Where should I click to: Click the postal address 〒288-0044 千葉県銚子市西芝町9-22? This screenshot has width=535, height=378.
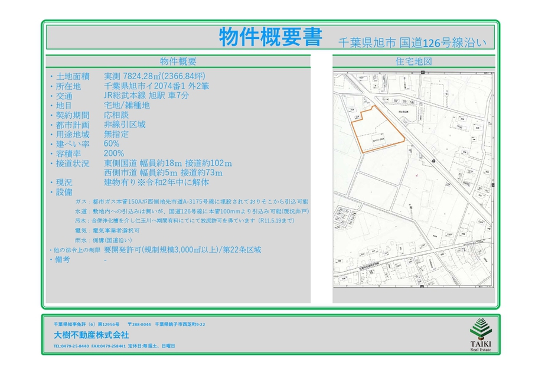click(167, 324)
